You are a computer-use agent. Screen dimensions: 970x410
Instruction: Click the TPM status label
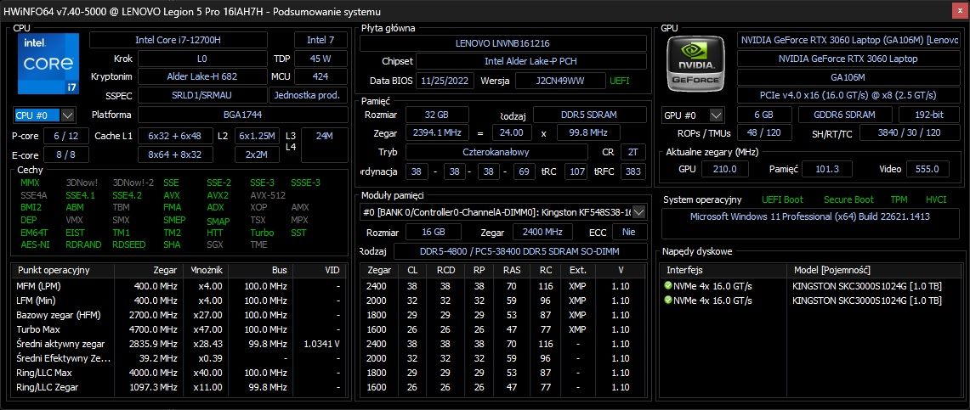899,200
